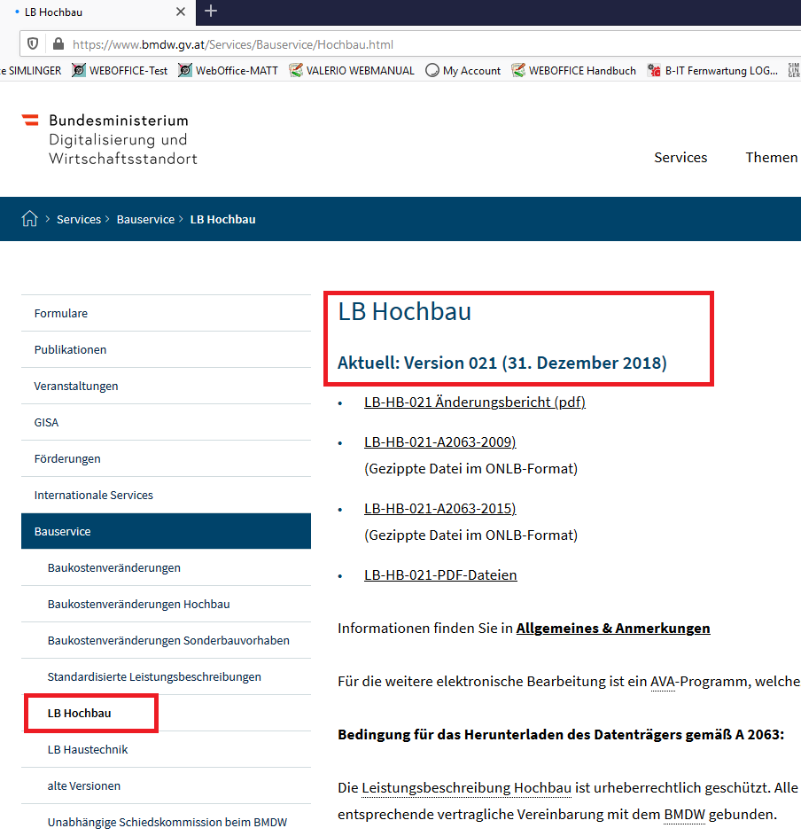This screenshot has width=801, height=836.
Task: Select LB Haustechnik in the sidebar
Action: pyautogui.click(x=88, y=750)
